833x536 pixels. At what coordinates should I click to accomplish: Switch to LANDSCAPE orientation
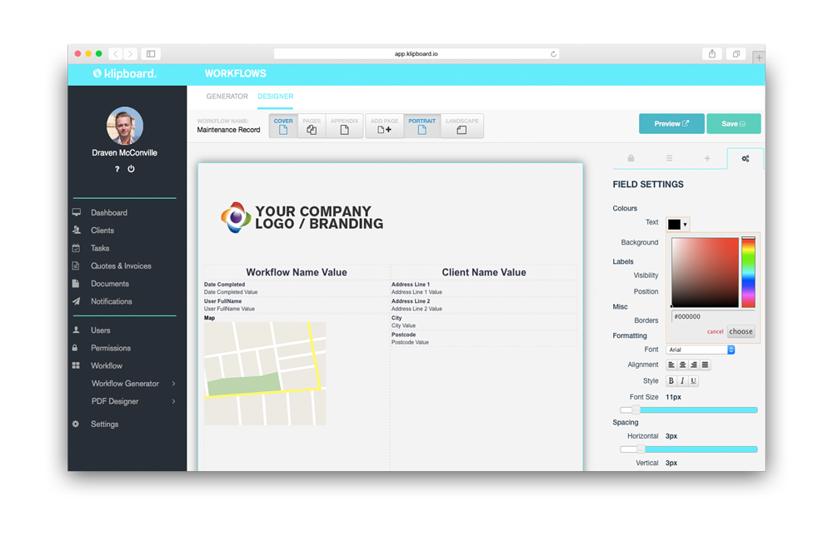[462, 125]
